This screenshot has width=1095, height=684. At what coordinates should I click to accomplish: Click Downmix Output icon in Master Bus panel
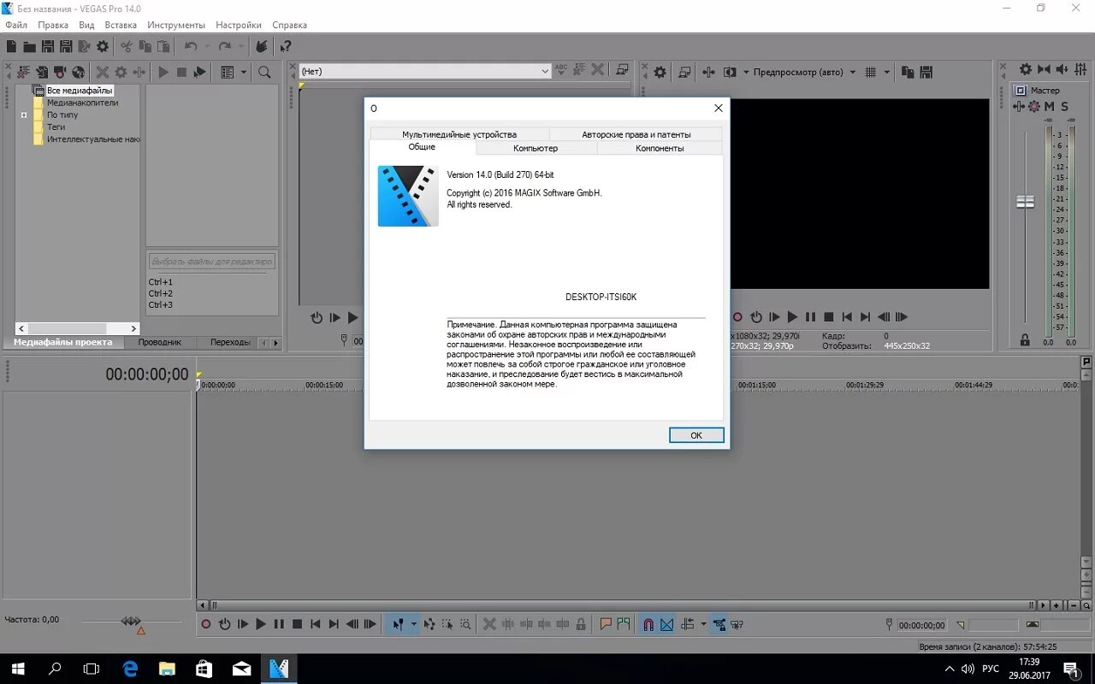point(1044,69)
